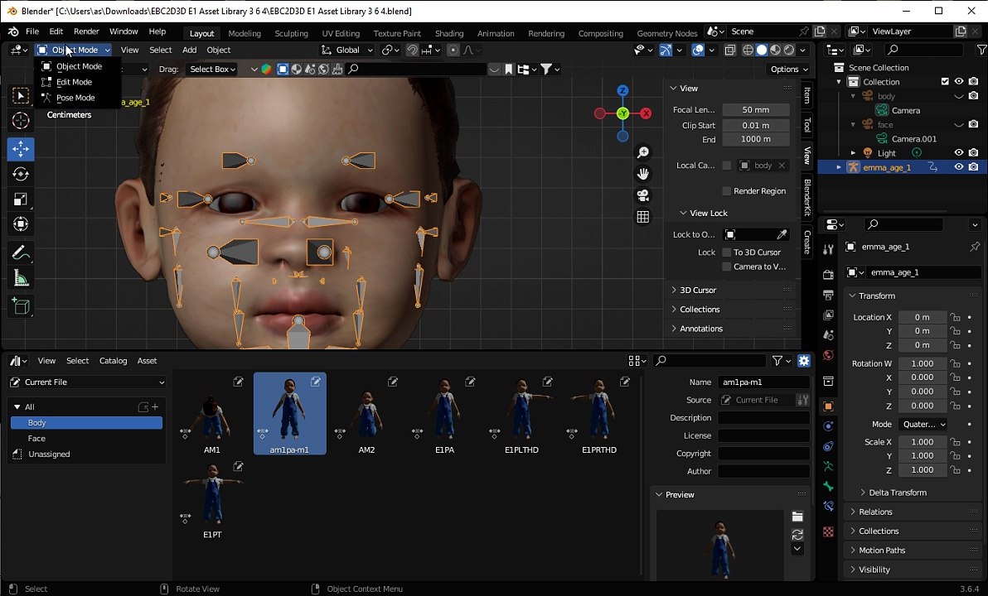
Task: Toggle Light visibility eye icon
Action: (958, 152)
